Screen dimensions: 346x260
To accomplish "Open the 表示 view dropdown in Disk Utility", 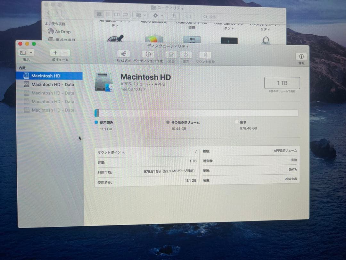I will coord(26,52).
